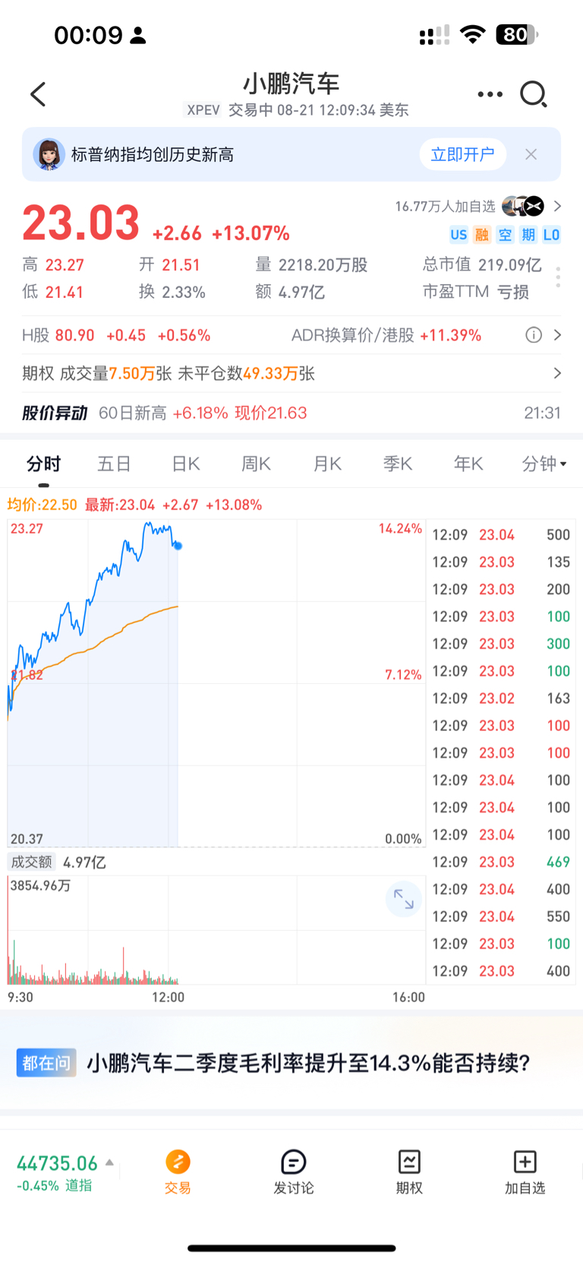Tap the US market badge
This screenshot has width=583, height=1263.
click(459, 235)
